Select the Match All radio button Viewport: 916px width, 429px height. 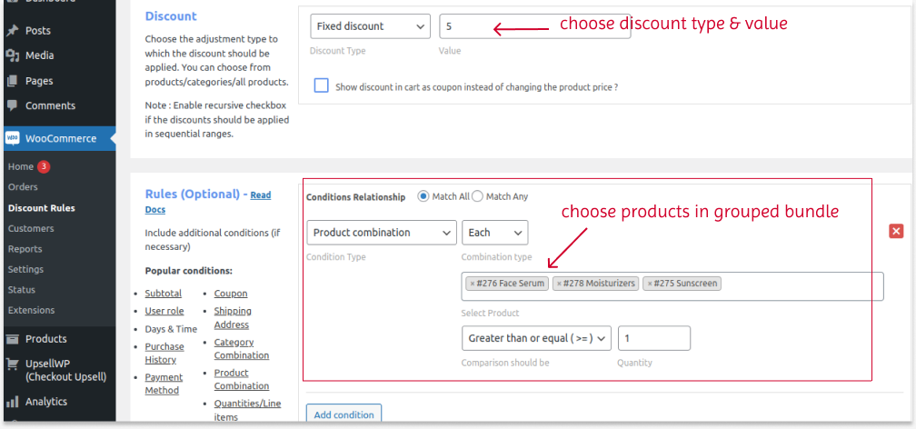point(423,196)
